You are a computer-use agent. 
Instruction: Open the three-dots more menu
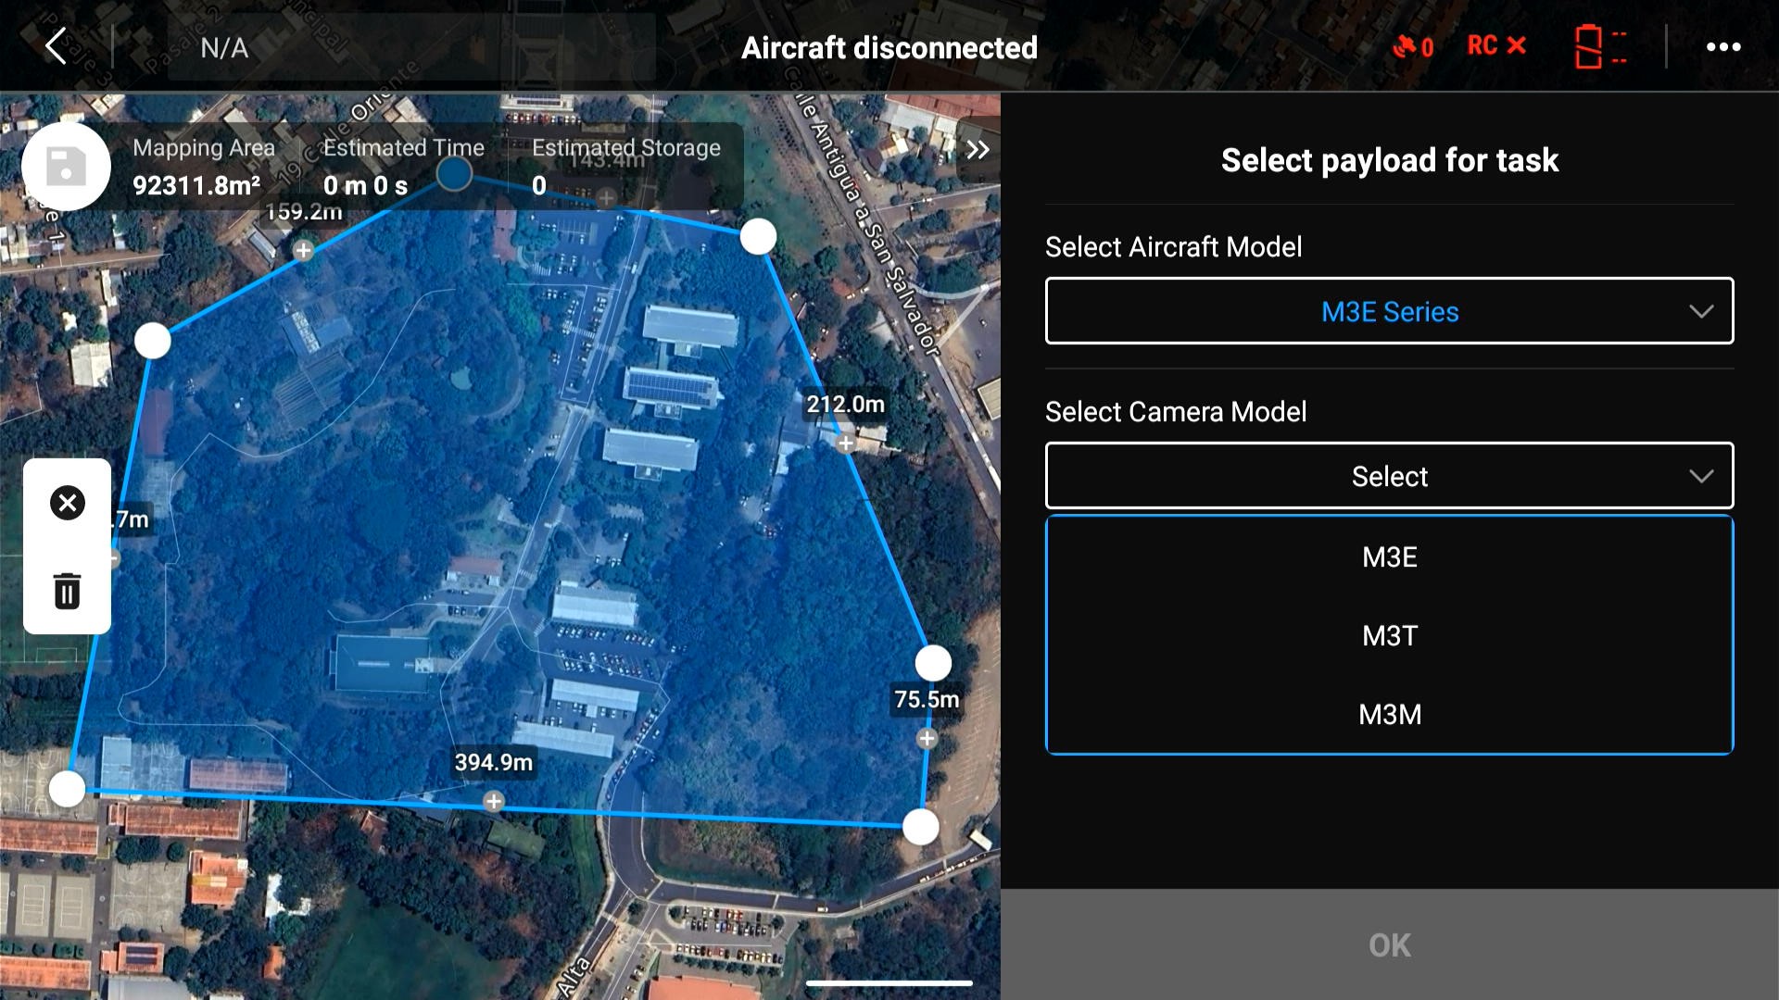[x=1723, y=46]
